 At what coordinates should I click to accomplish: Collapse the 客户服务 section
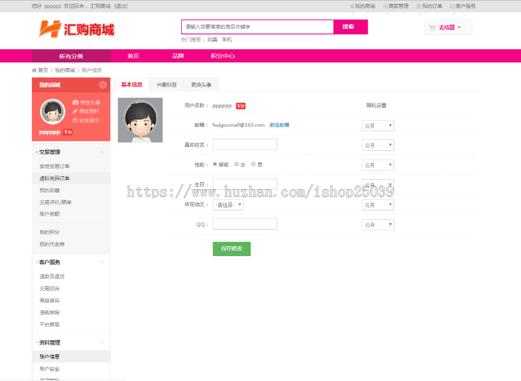pos(102,262)
